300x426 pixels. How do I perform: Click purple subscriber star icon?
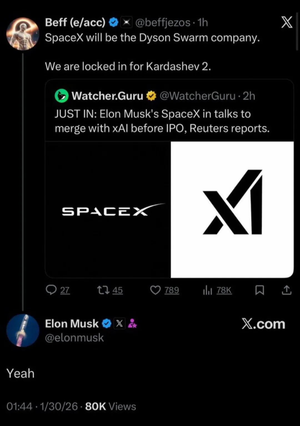pyautogui.click(x=132, y=323)
